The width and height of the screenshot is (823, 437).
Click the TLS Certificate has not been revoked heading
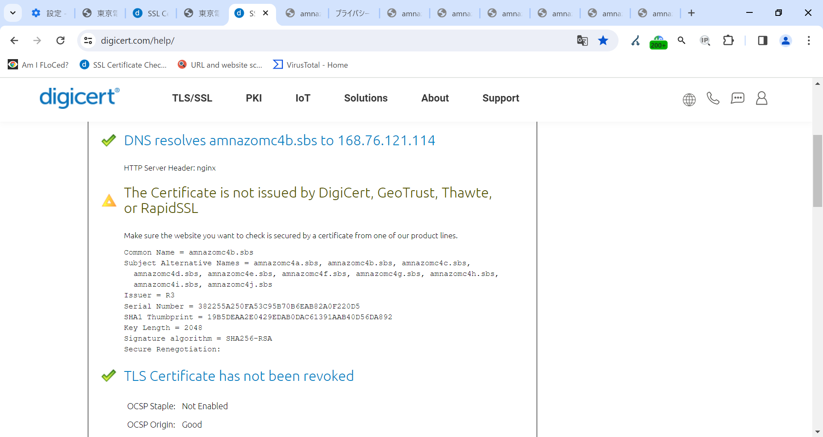click(x=239, y=376)
